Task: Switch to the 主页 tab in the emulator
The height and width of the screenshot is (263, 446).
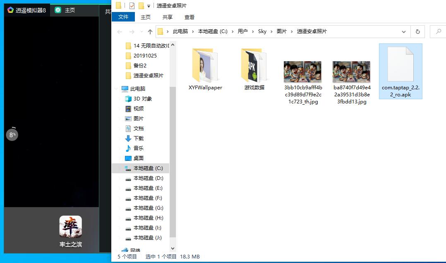Action: (x=70, y=10)
